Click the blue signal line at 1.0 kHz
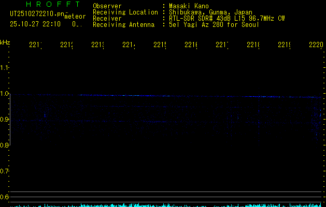 pyautogui.click(x=155, y=95)
